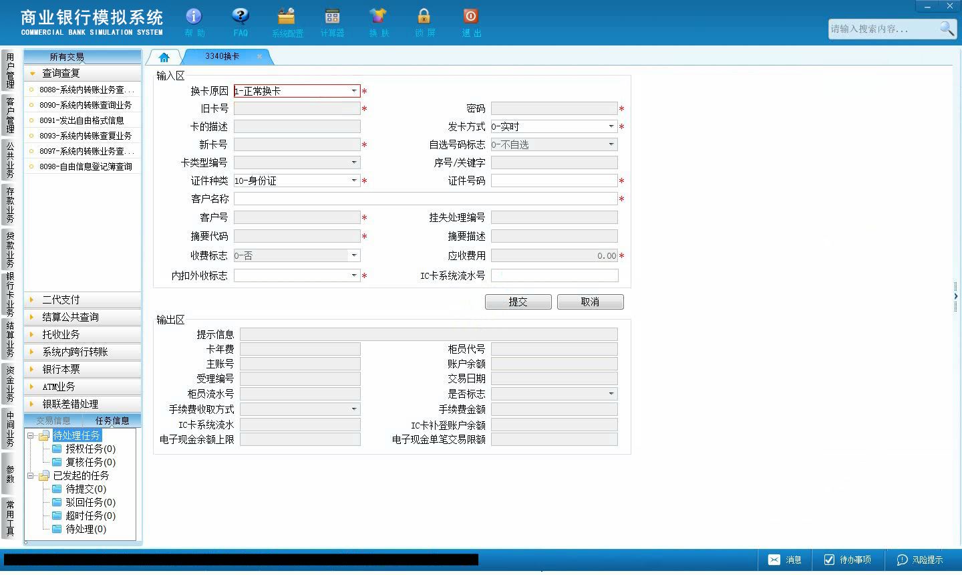Open 待办事项 to-do items
The image size is (962, 575).
click(x=847, y=560)
